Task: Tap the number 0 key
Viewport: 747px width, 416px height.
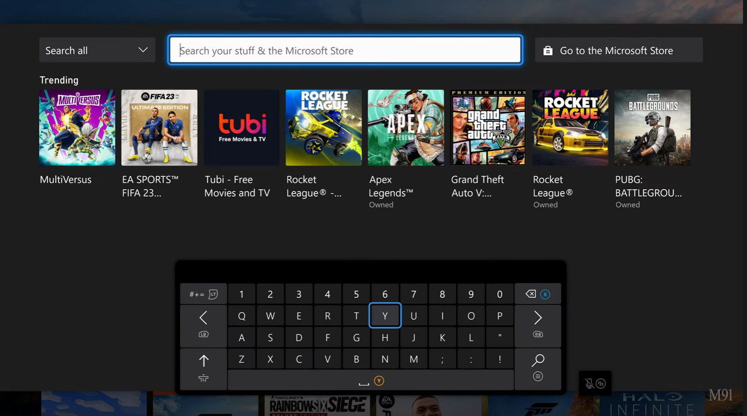Action: click(500, 294)
